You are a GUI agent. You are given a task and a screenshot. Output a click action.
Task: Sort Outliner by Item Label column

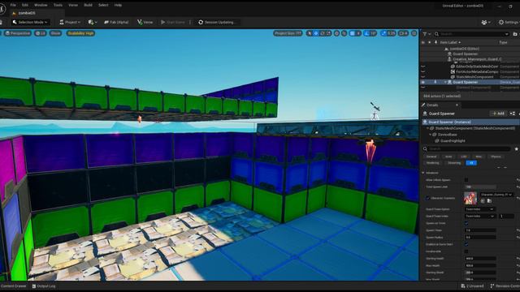(450, 42)
